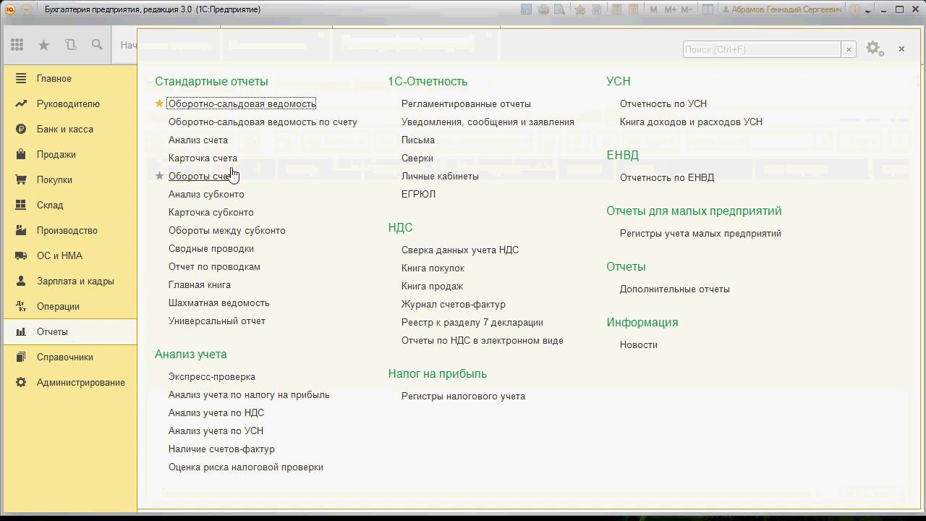926x521 pixels.
Task: Click the Print icon in title bar
Action: point(543,9)
